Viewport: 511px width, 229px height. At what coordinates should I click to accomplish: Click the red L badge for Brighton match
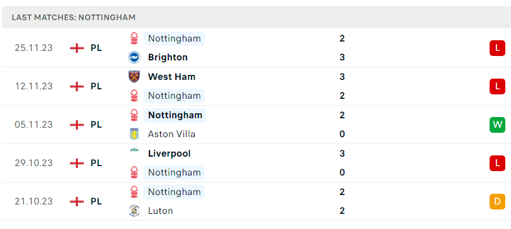tap(497, 48)
